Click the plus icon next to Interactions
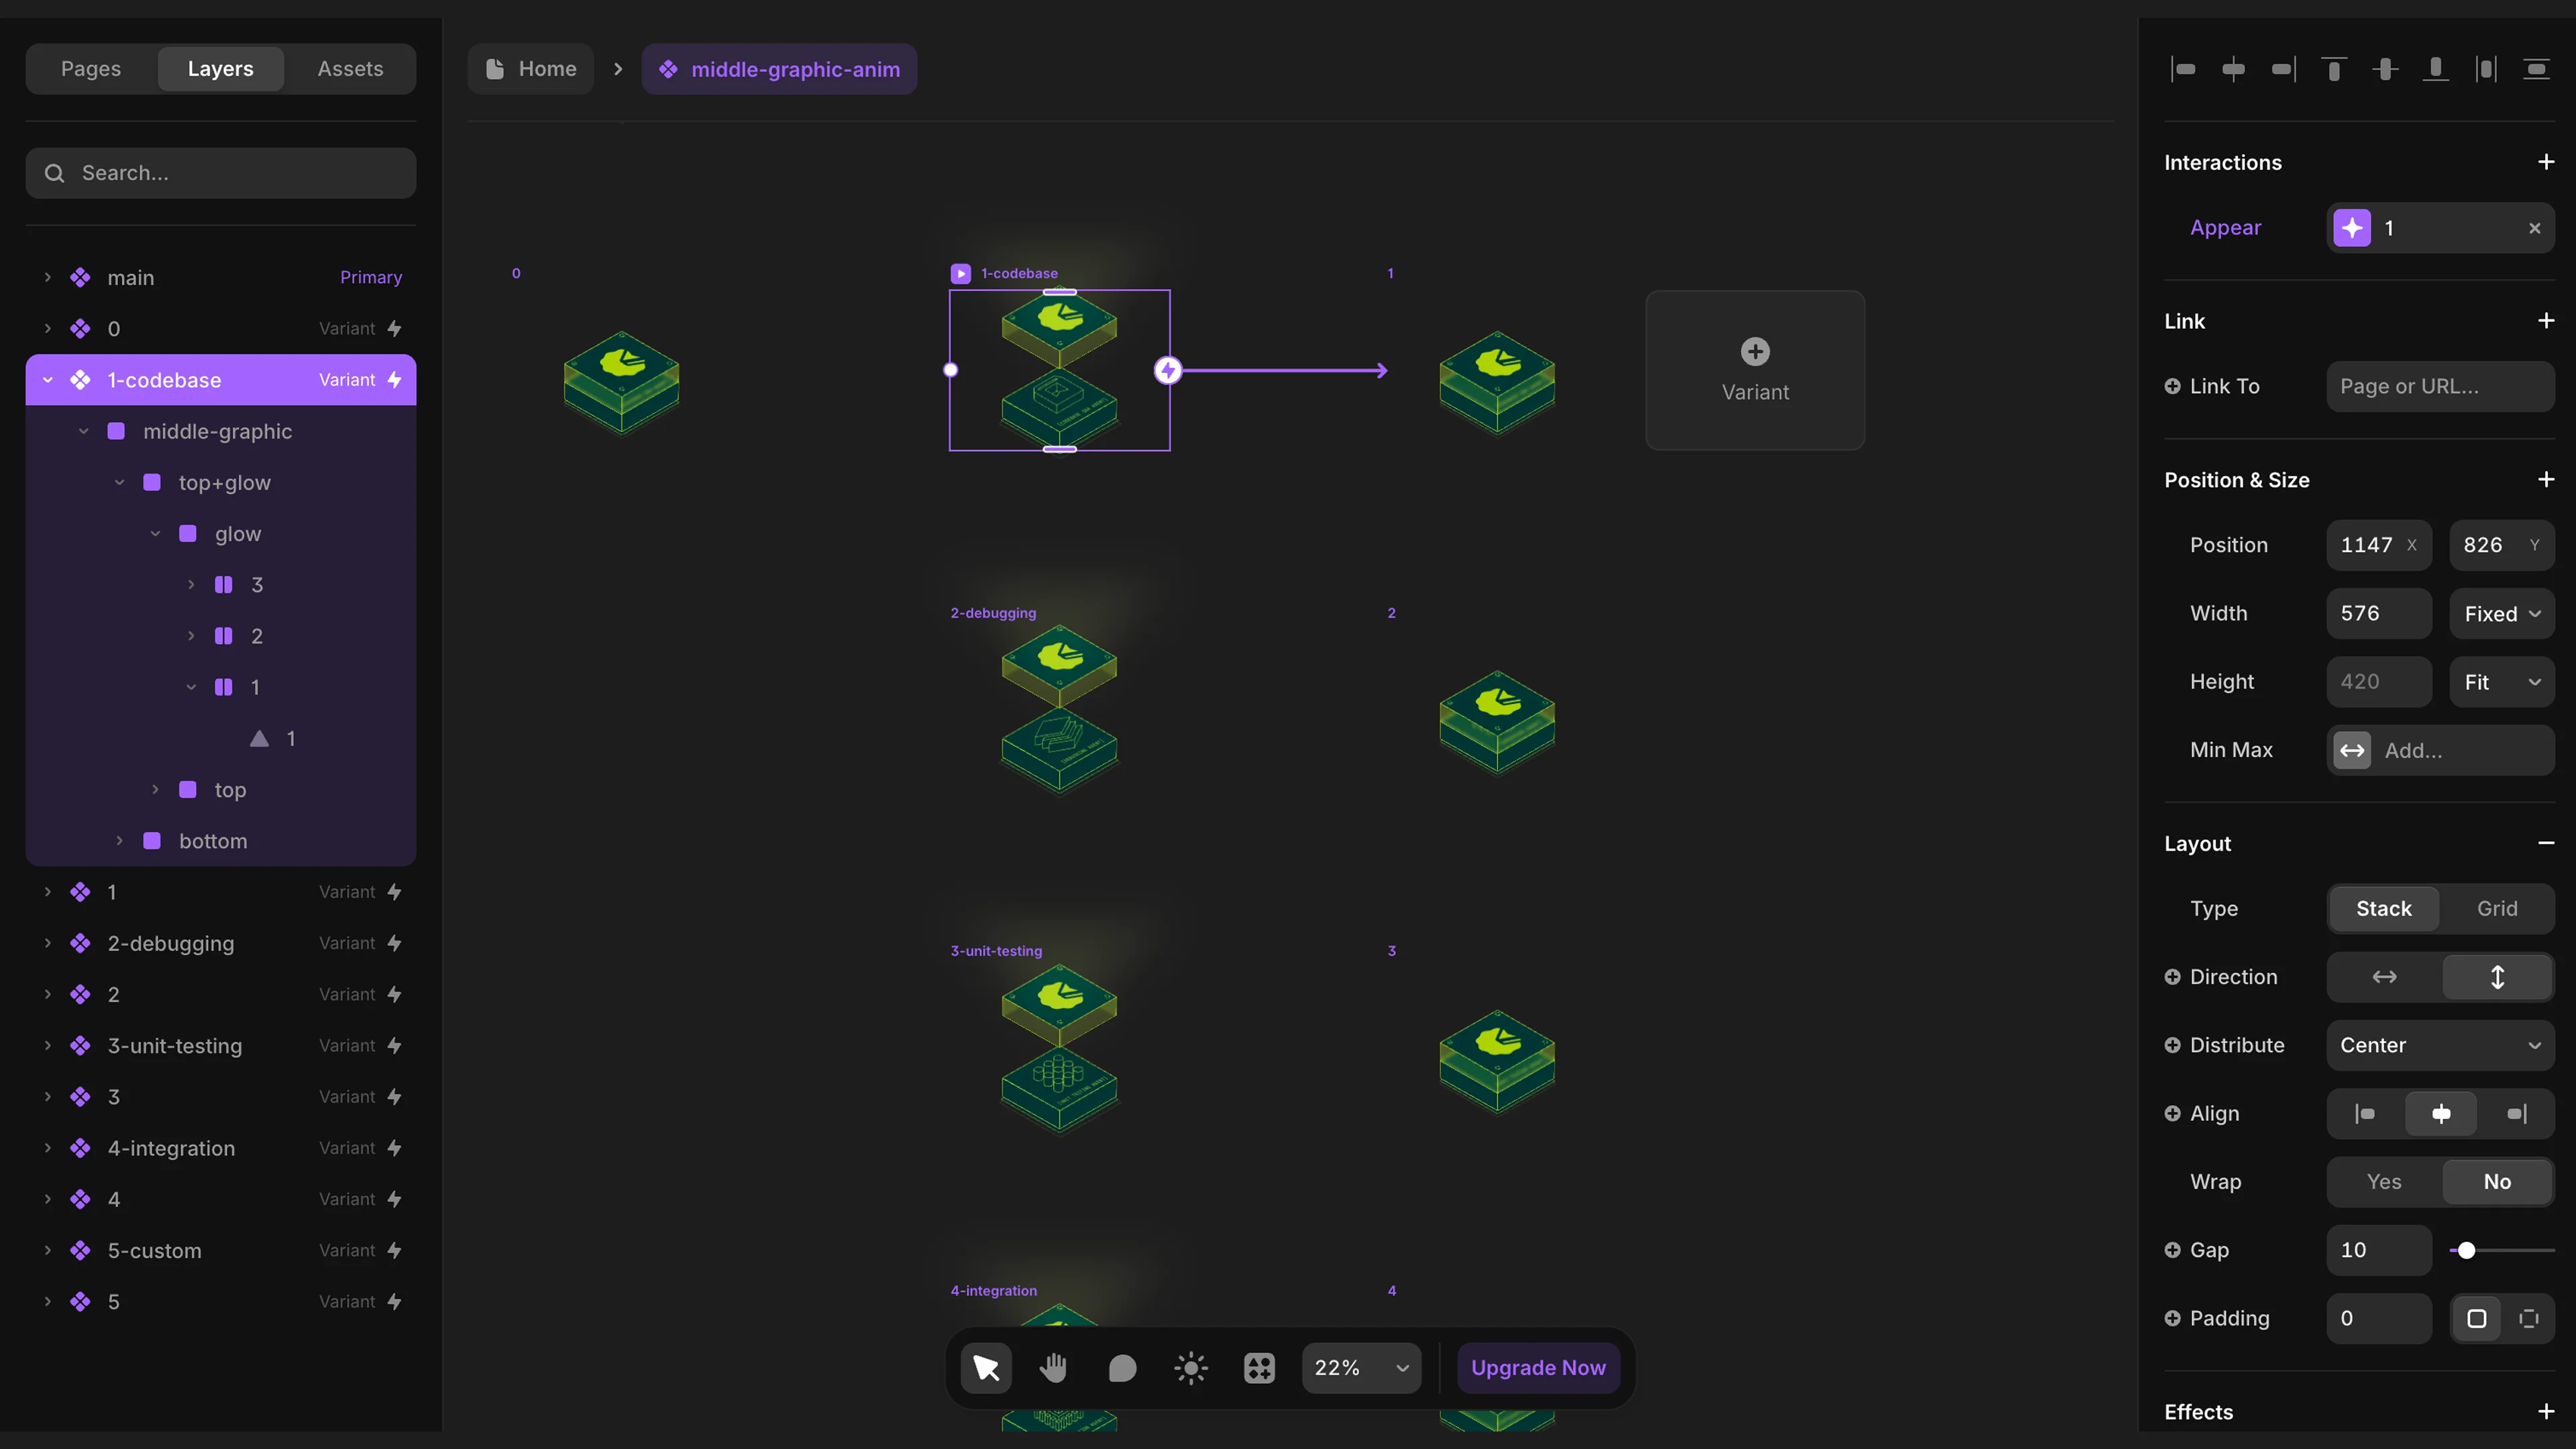Screen dimensions: 2576x1449 pyautogui.click(x=2546, y=161)
